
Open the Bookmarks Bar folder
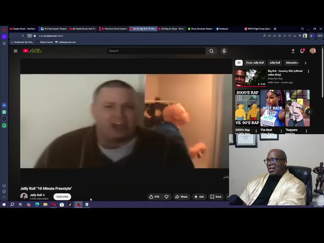point(22,42)
